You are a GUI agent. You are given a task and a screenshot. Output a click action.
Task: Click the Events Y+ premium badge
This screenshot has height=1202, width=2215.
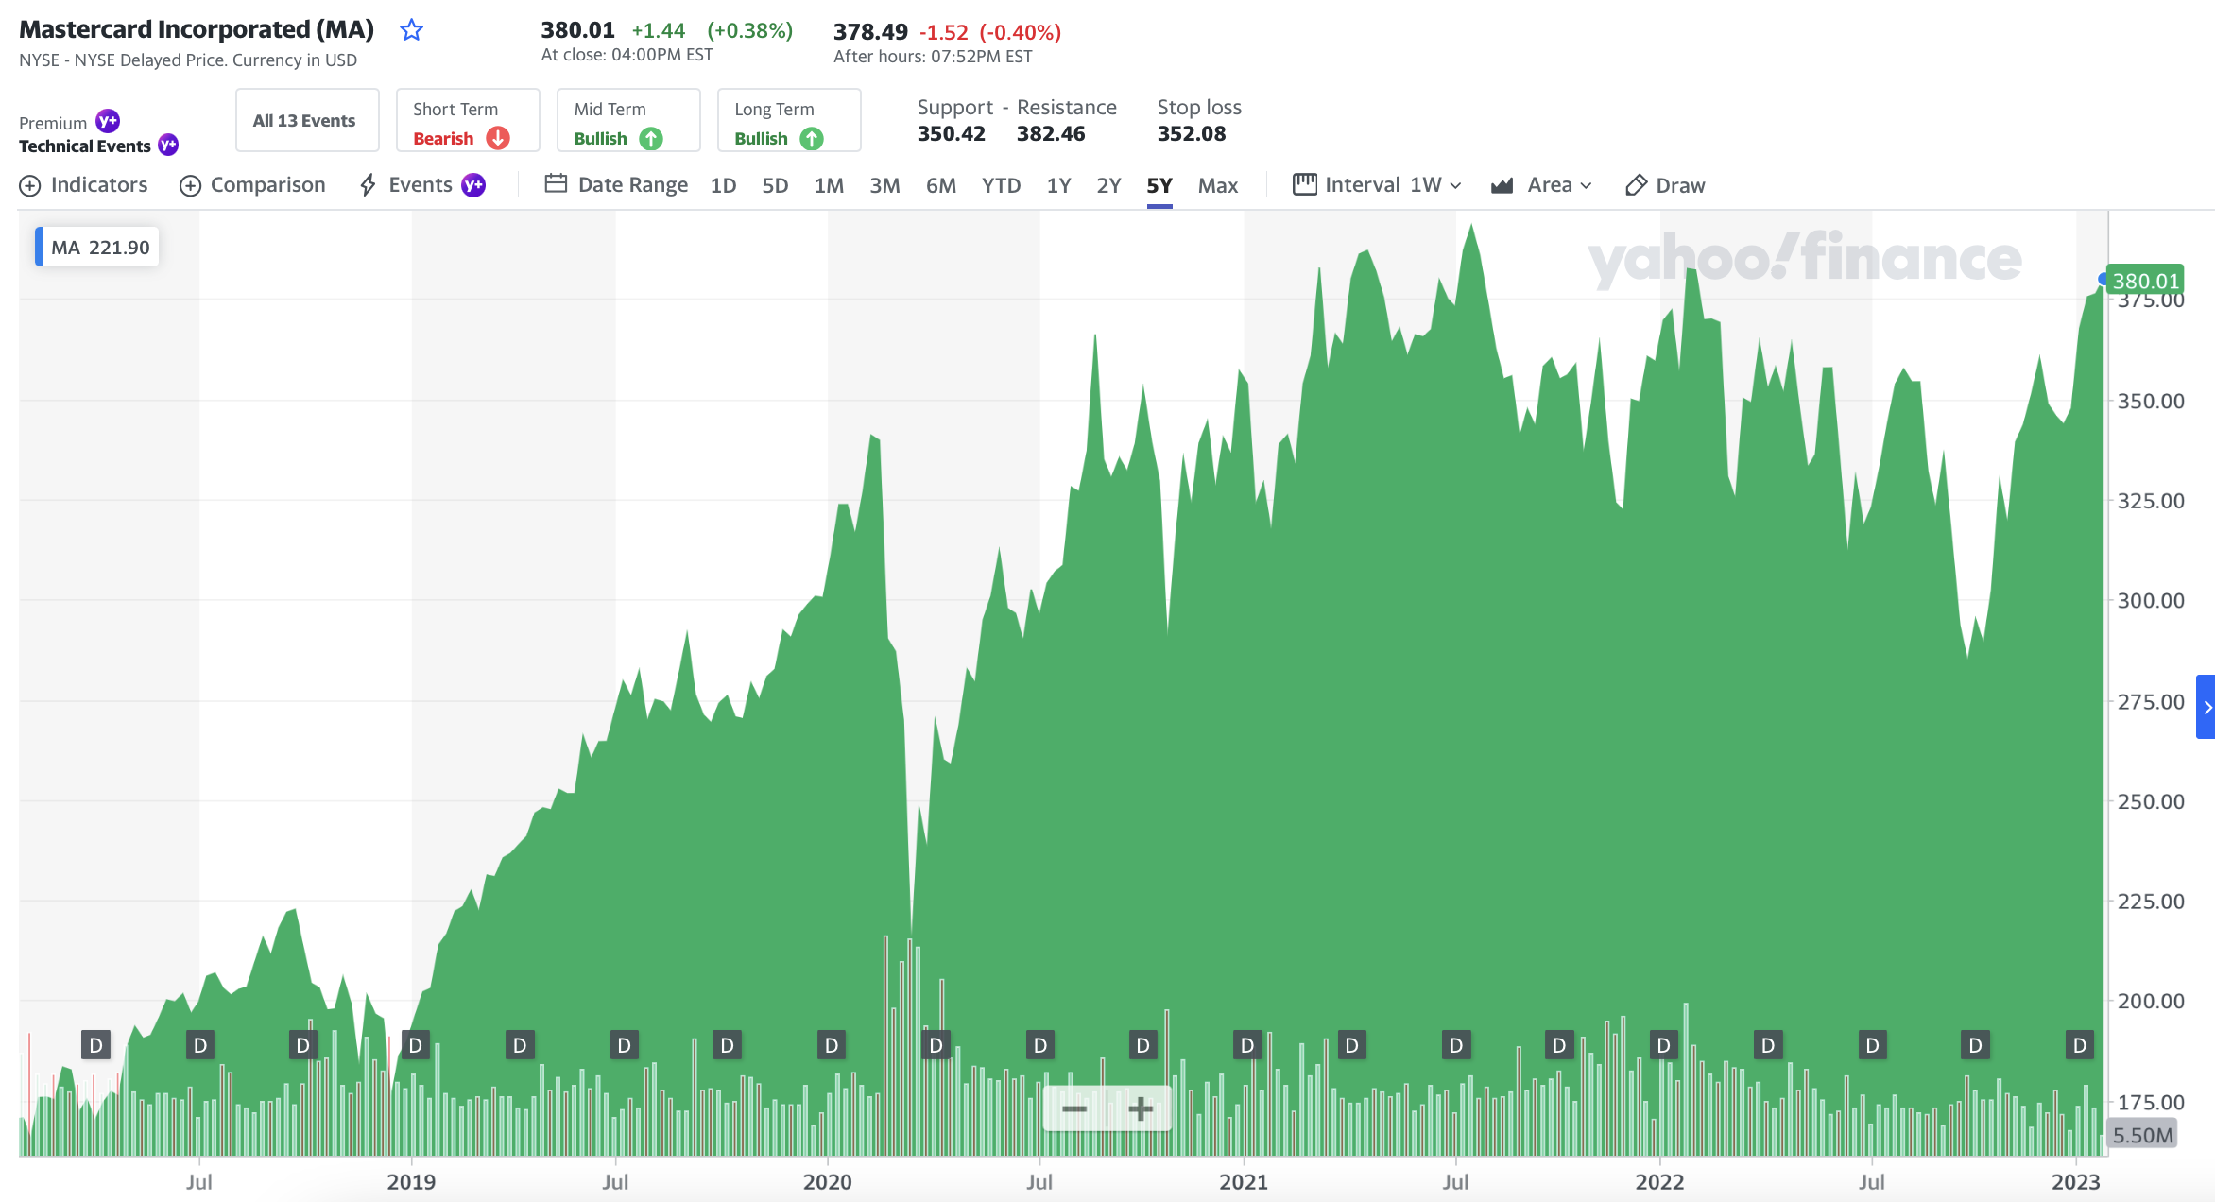point(473,185)
